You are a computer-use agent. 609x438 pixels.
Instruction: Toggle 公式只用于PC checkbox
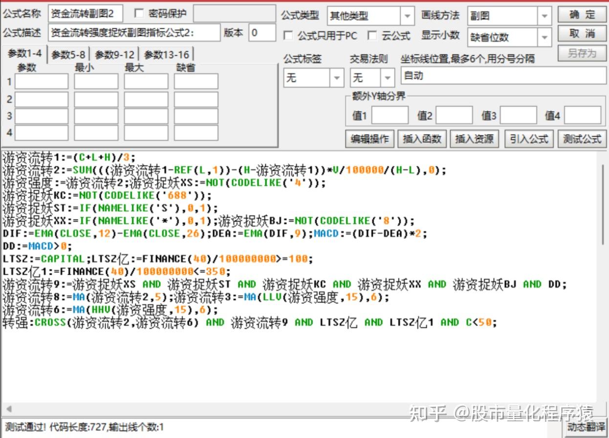[288, 35]
